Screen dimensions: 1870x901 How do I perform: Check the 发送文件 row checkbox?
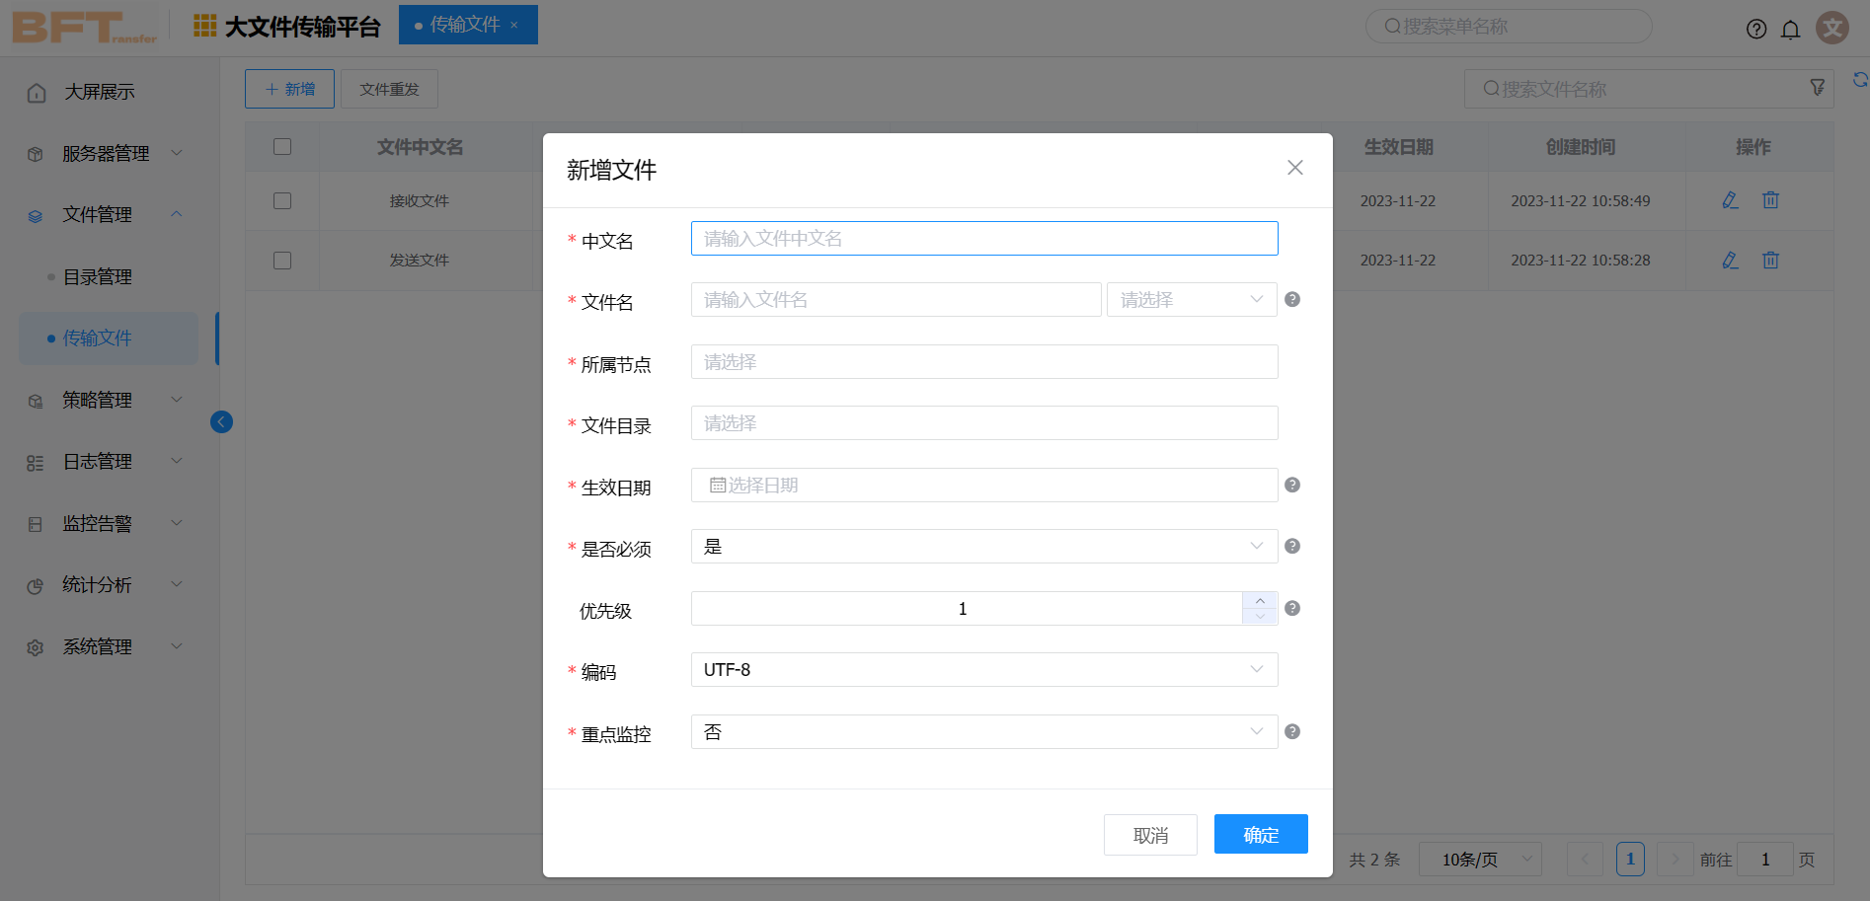click(282, 260)
